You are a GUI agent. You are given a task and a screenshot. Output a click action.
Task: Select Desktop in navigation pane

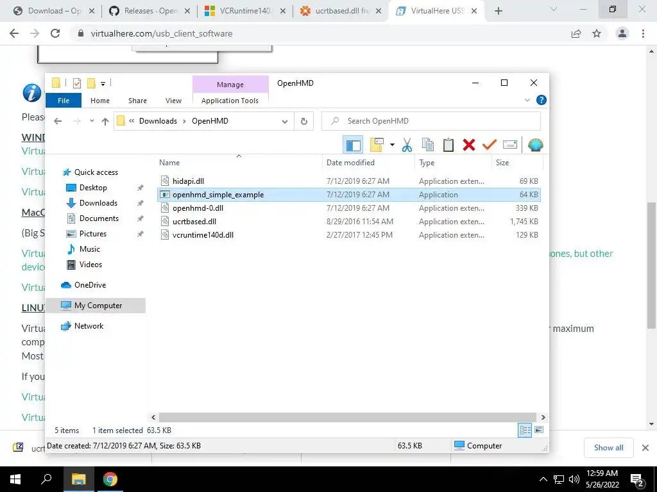pos(93,188)
